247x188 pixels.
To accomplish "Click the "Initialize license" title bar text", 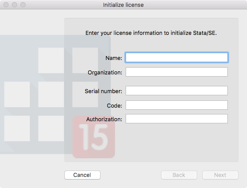I will pyautogui.click(x=123, y=5).
